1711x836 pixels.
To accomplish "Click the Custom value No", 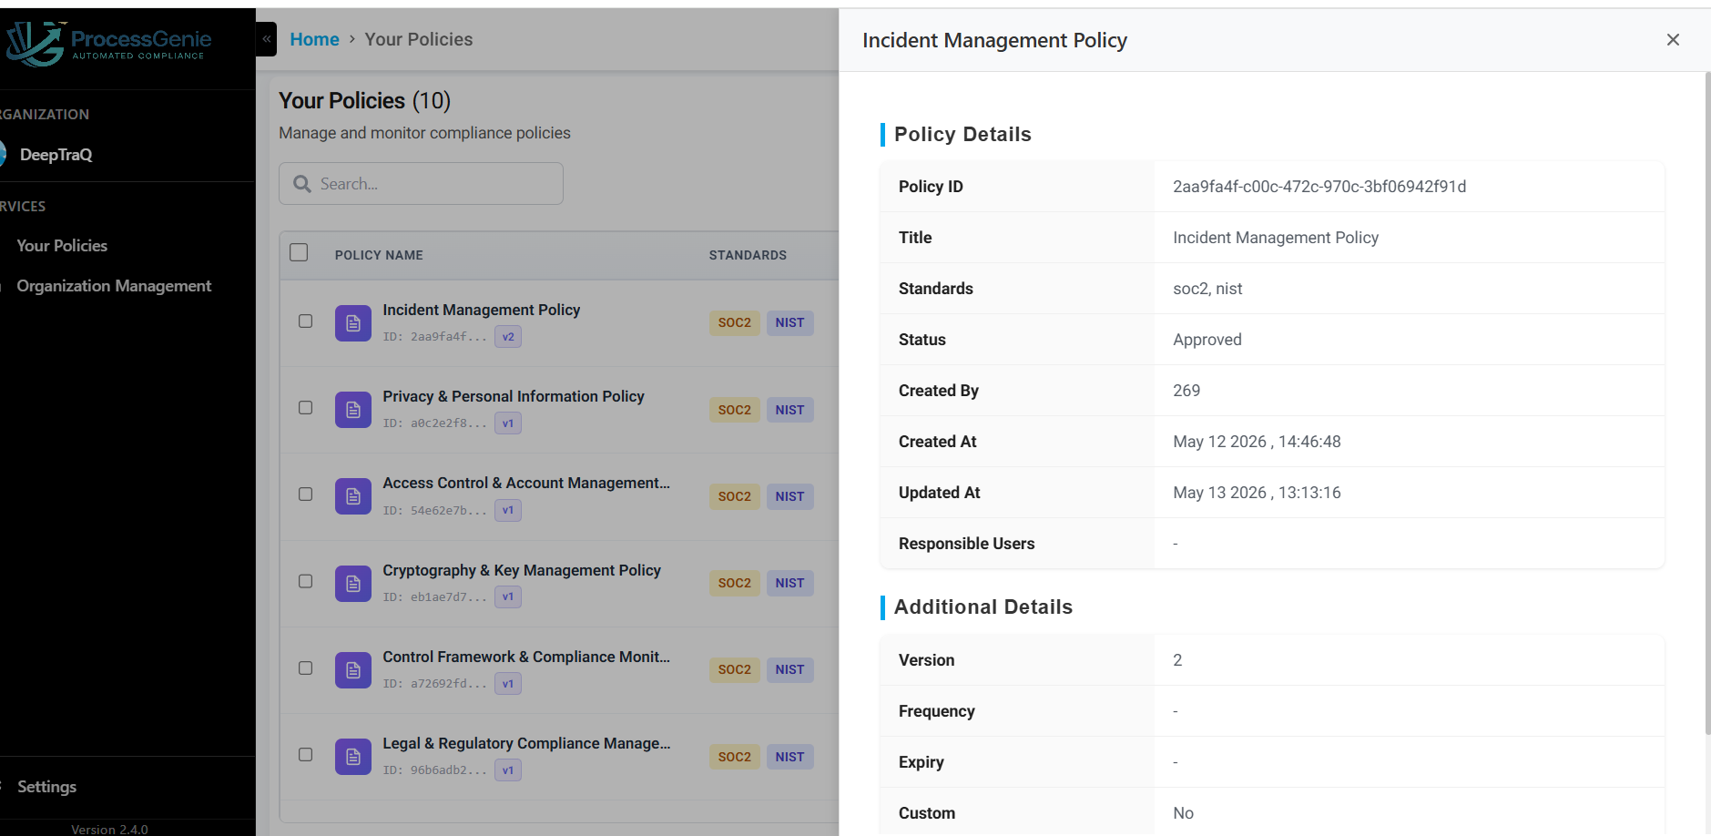I will (x=1183, y=813).
